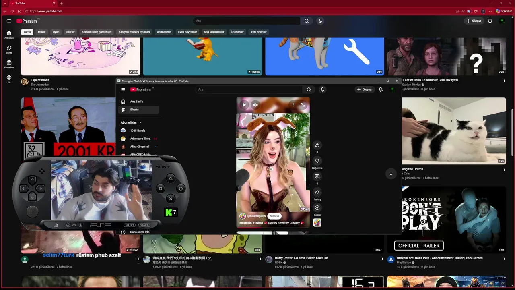Like the Short with thumbs up

pos(317,145)
